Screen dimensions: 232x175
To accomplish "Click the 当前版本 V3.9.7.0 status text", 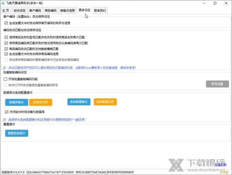I will 13,172.
